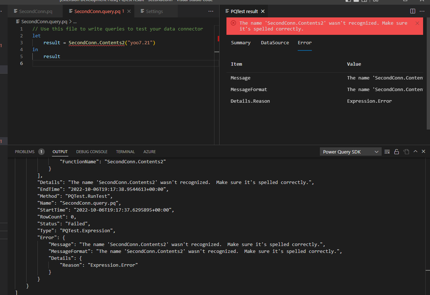
Task: Click the error circle icon in banner
Action: pyautogui.click(x=233, y=23)
